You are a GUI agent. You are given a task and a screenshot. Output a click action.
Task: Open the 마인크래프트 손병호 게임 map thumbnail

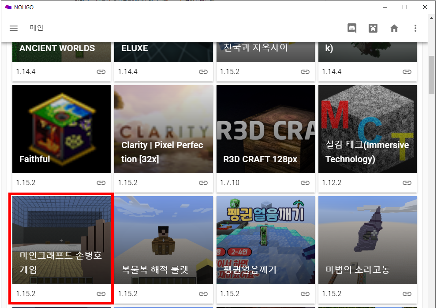61,240
